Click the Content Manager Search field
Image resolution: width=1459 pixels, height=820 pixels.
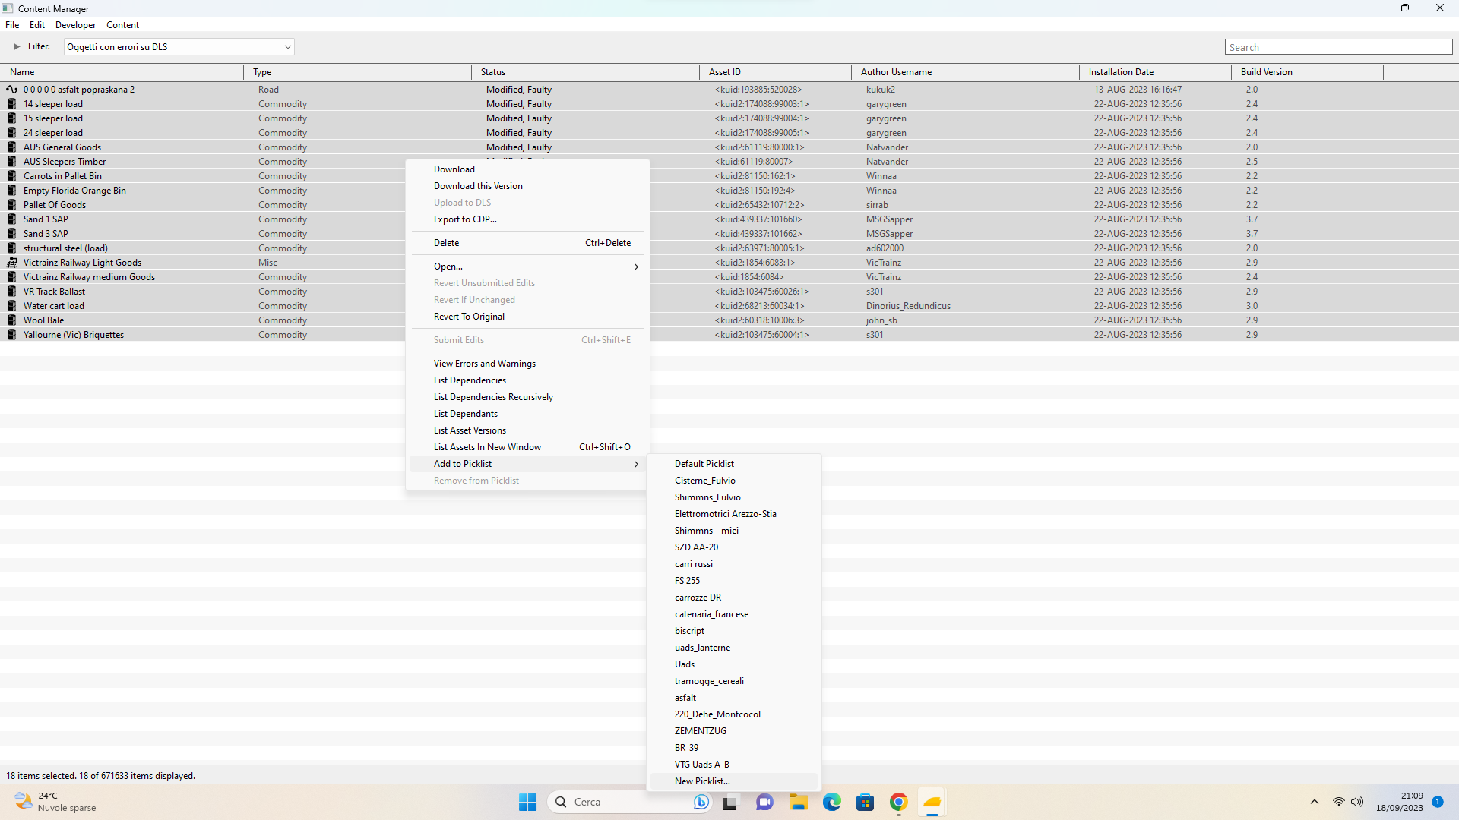1338,47
